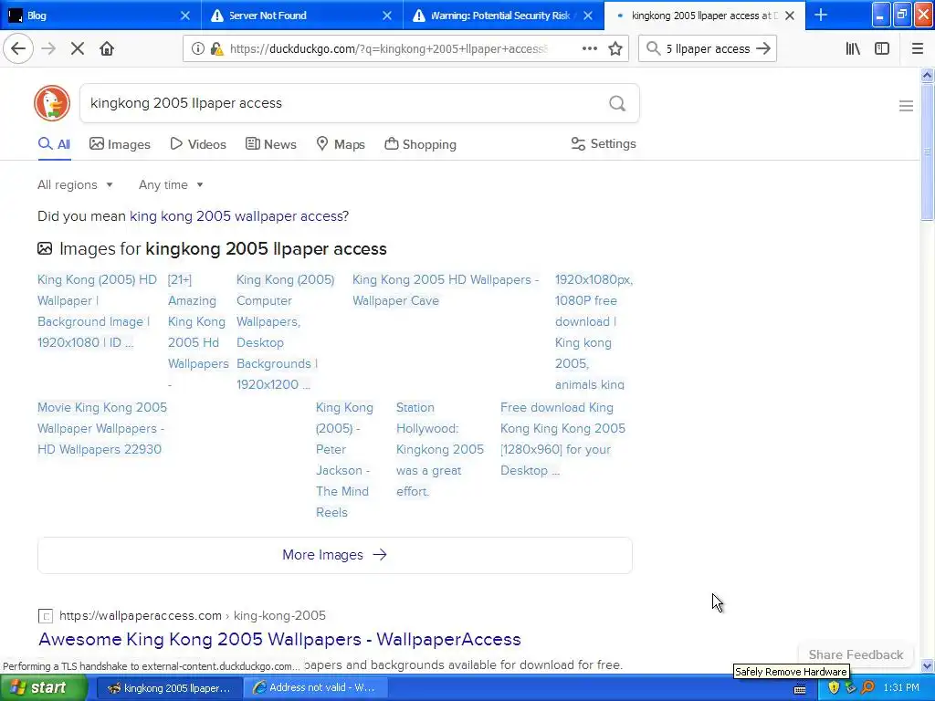Select the Videos search category
The image size is (935, 701).
coord(198,144)
